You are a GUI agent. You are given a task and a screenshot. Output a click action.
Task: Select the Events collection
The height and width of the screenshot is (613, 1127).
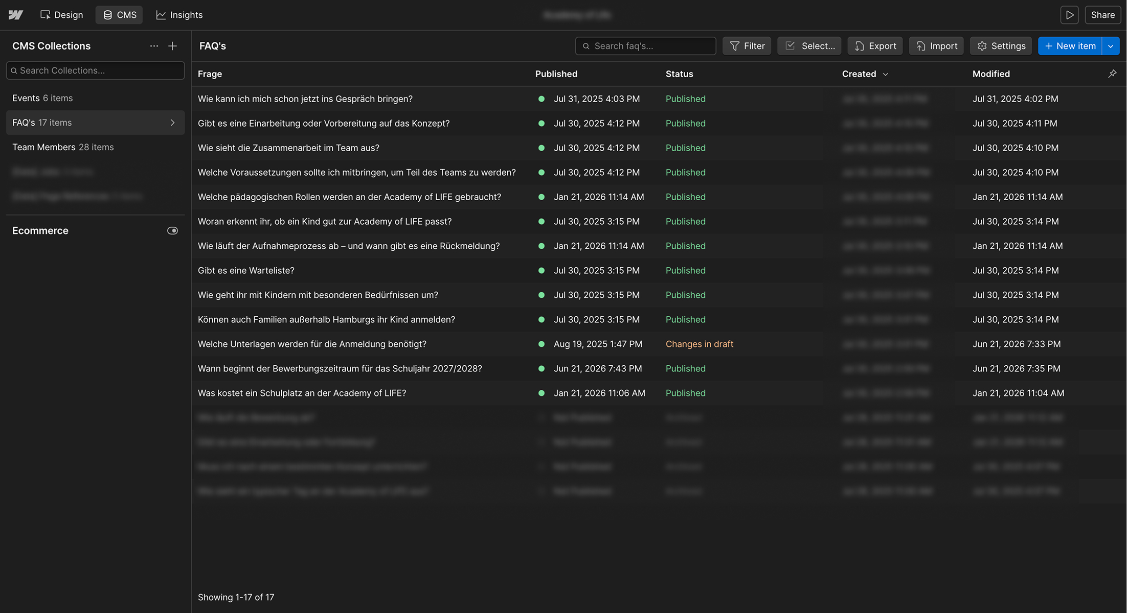[x=96, y=98]
